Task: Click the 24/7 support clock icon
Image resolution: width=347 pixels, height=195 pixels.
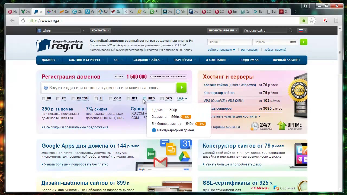Action: click(x=255, y=126)
